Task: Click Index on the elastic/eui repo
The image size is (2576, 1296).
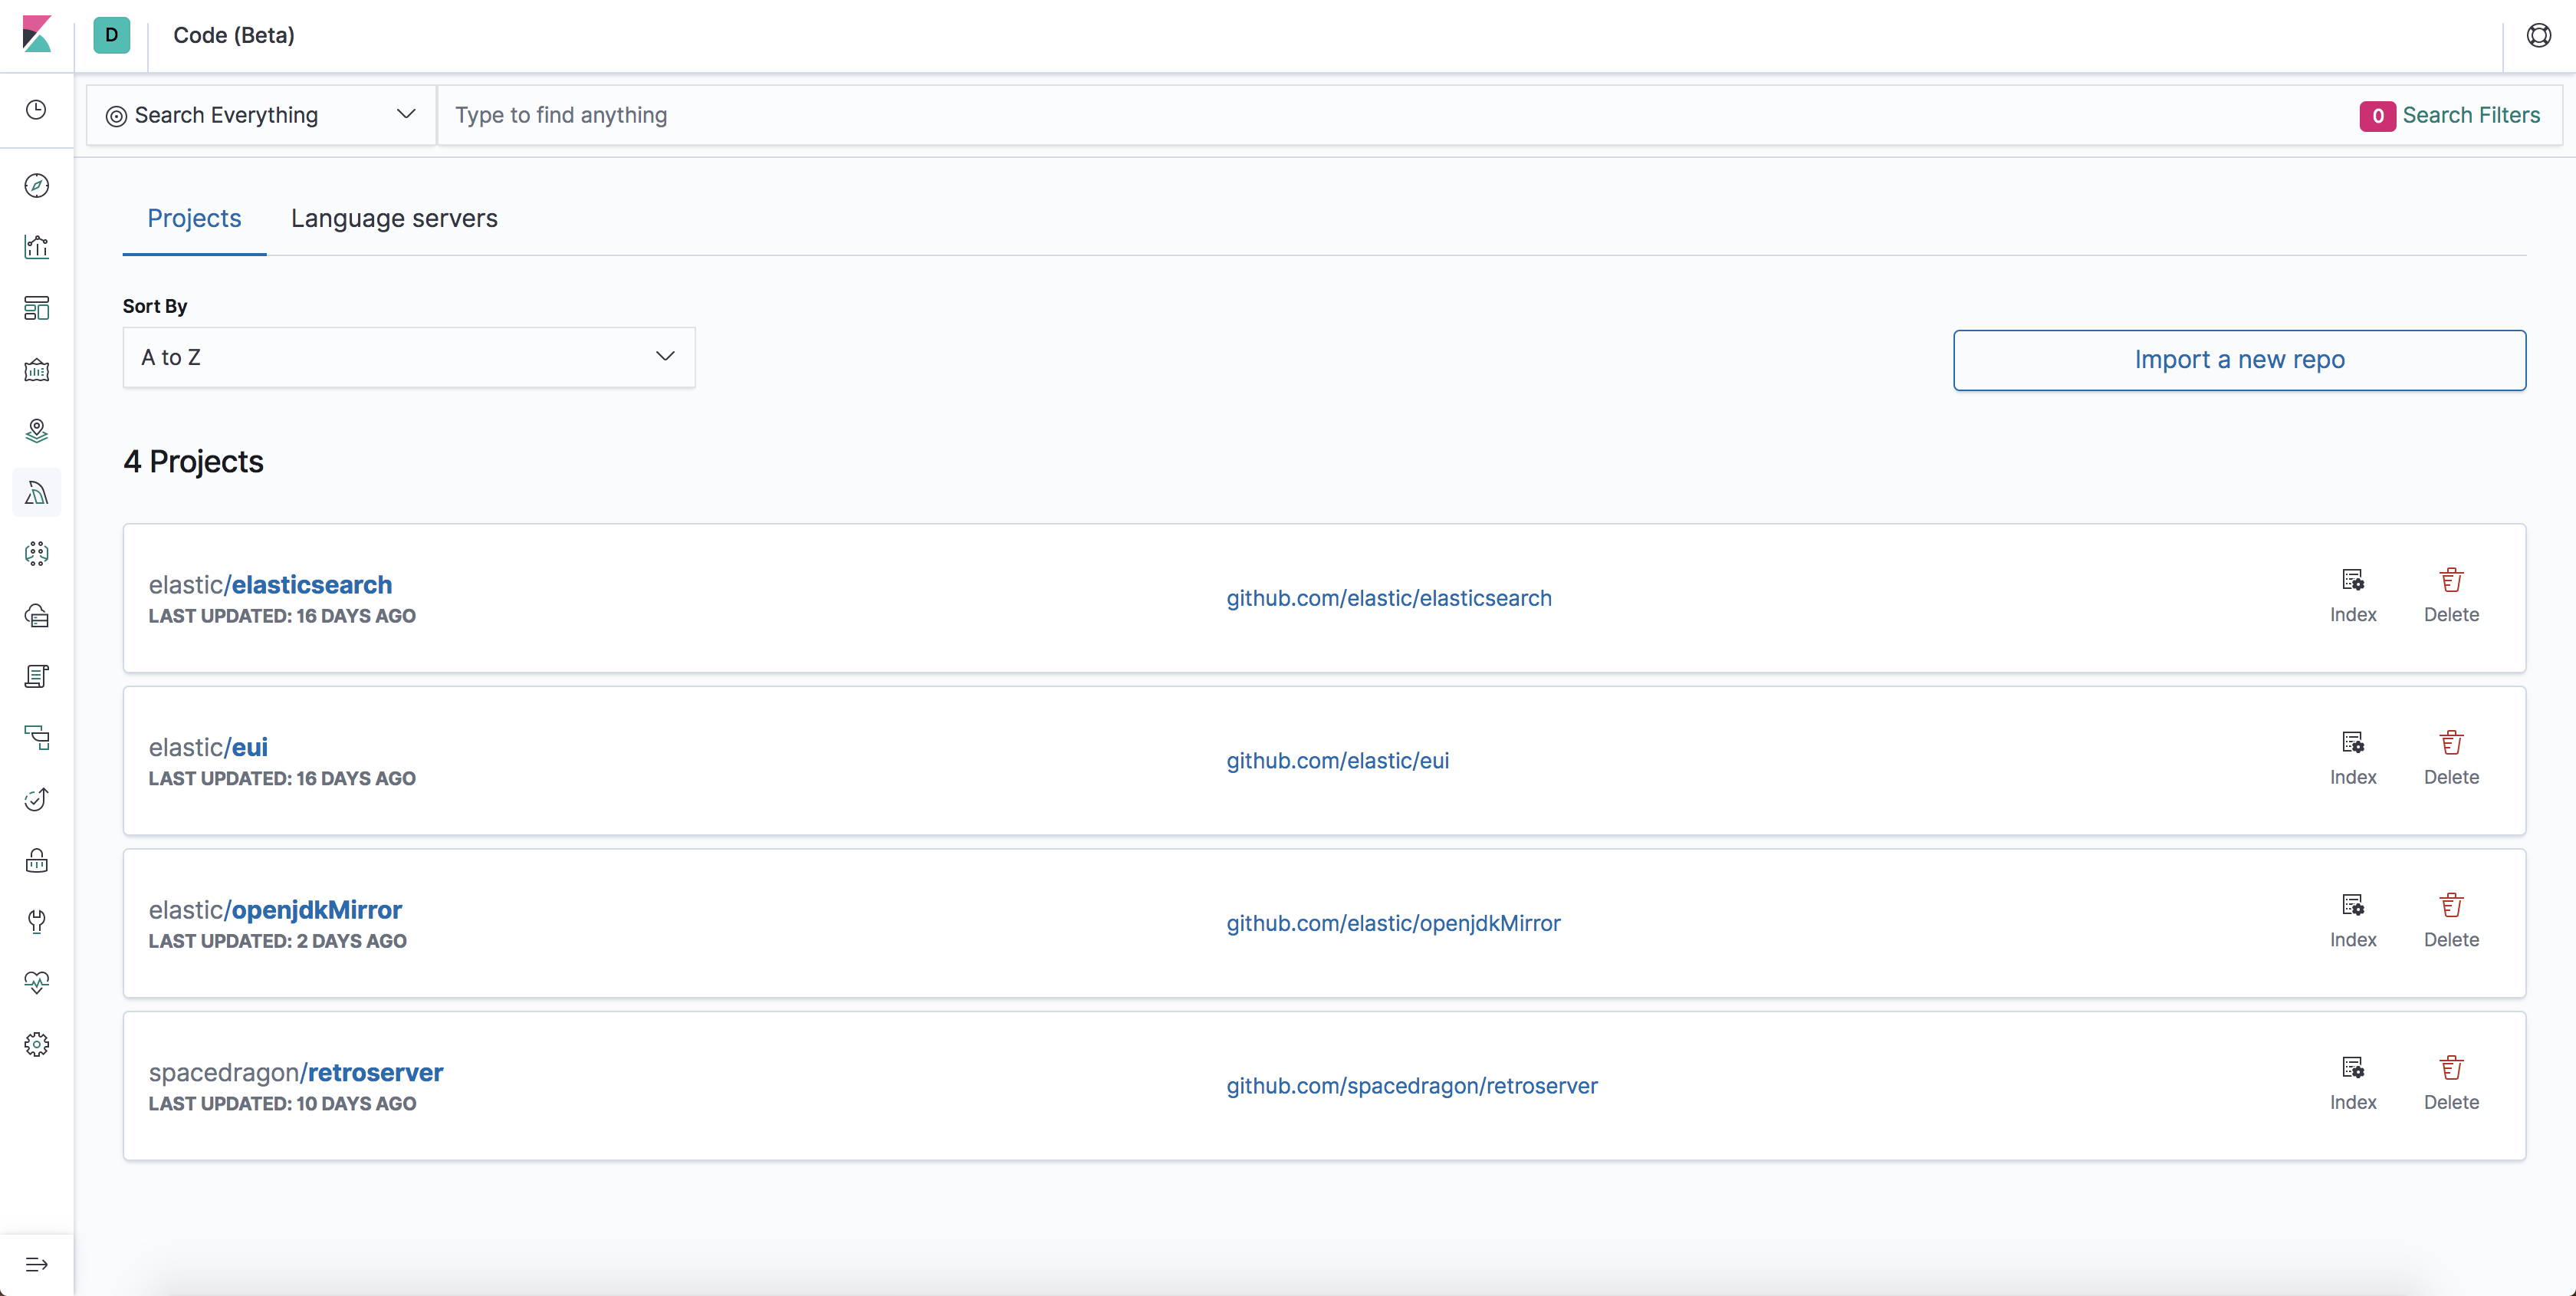Action: (x=2353, y=757)
